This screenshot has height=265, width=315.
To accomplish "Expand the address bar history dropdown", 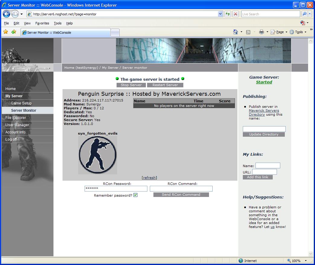I will click(220, 14).
